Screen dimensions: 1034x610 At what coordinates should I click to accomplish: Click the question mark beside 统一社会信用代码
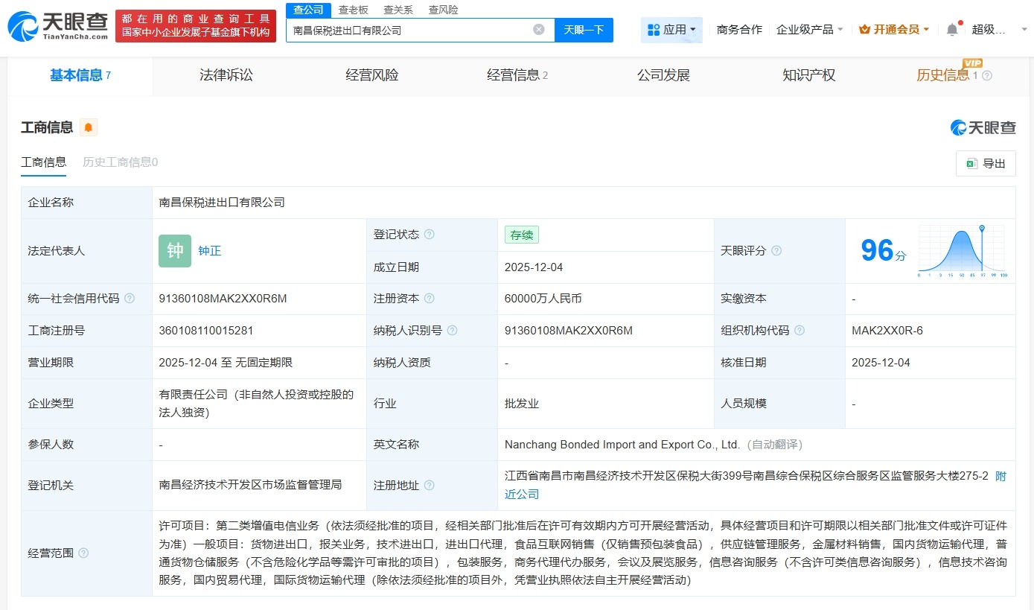pos(129,299)
